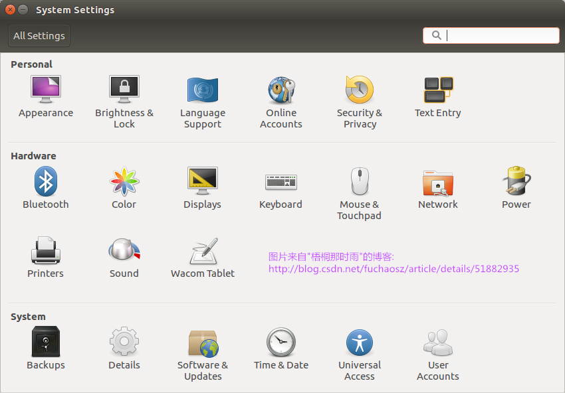Open Power settings
The image size is (565, 393).
click(516, 187)
